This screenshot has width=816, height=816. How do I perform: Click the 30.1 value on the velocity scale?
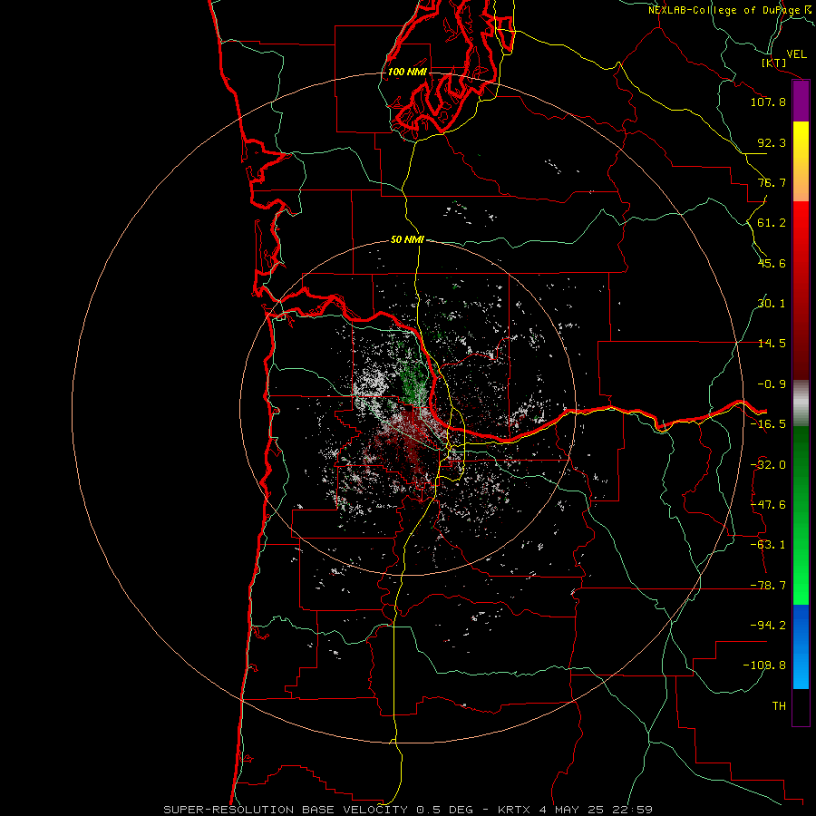(772, 304)
